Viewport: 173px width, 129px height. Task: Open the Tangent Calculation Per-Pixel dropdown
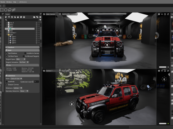24,62
